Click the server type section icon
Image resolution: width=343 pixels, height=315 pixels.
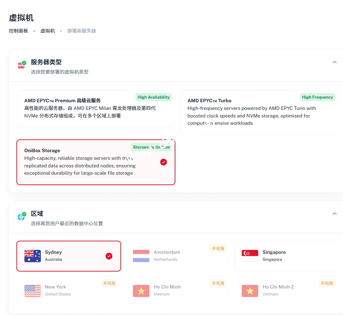click(22, 65)
